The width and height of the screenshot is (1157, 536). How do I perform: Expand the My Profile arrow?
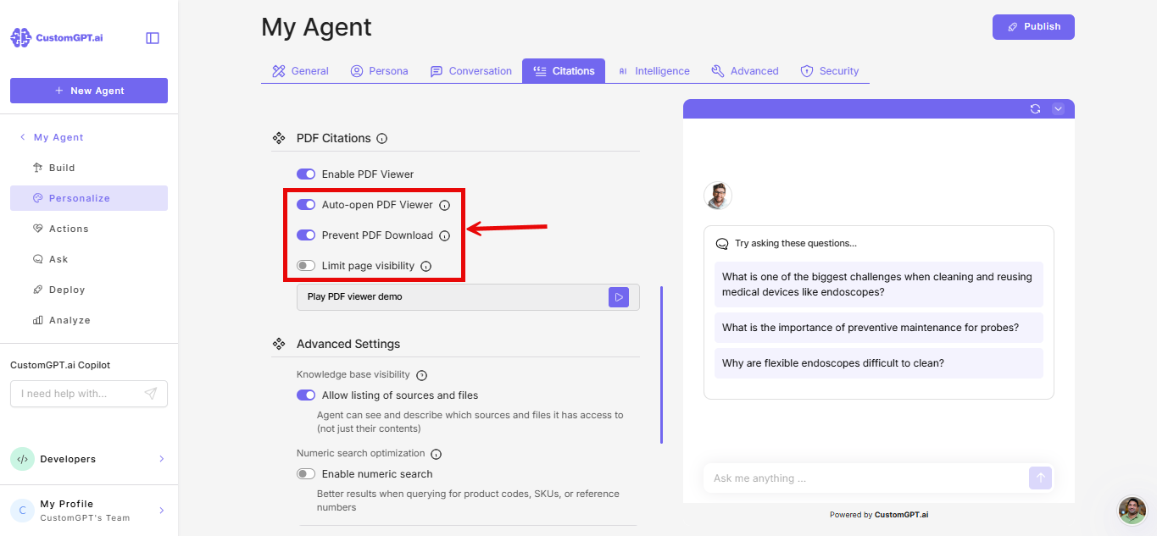tap(162, 511)
